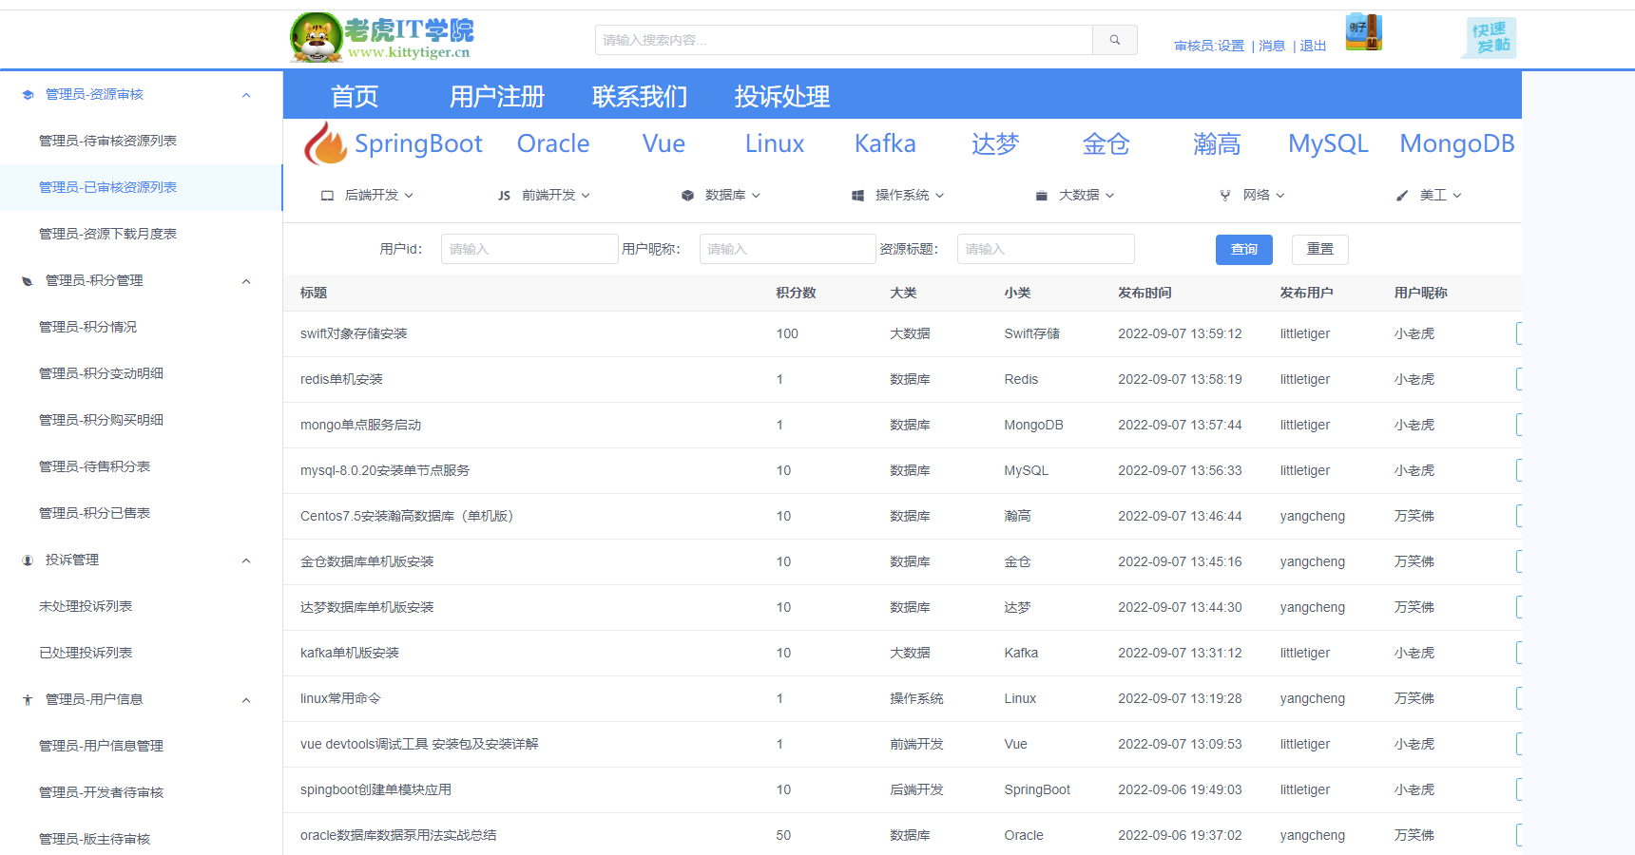Open the 美工 dropdown menu
This screenshot has height=855, width=1635.
(1429, 195)
